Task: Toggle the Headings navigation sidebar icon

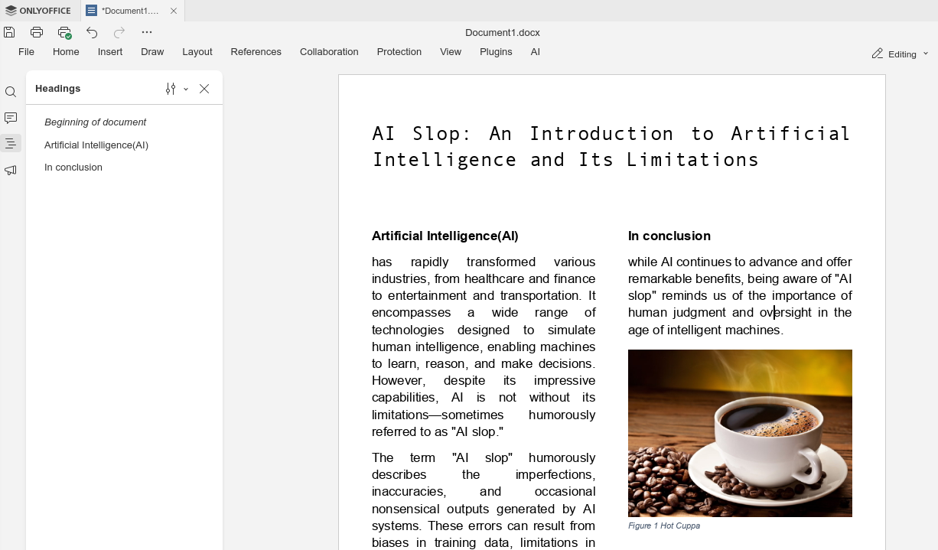Action: pyautogui.click(x=11, y=144)
